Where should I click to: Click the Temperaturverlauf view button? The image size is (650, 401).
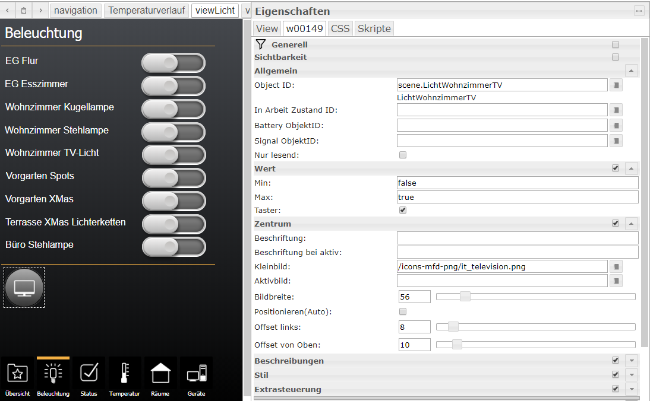[146, 11]
